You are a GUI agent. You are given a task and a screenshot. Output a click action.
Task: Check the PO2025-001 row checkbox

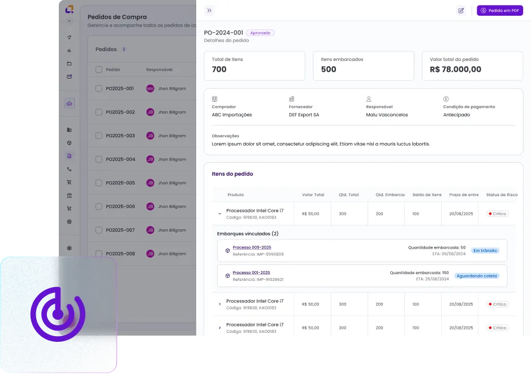click(99, 88)
